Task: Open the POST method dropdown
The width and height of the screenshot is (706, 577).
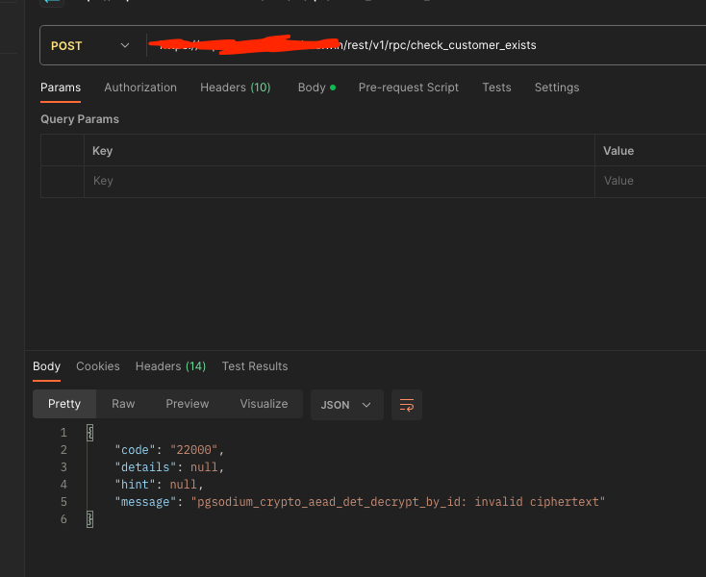Action: (x=90, y=46)
